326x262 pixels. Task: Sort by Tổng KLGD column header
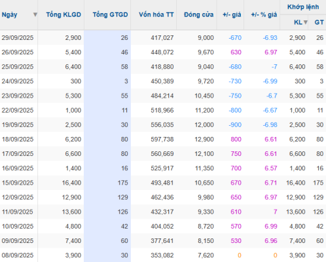pyautogui.click(x=63, y=14)
